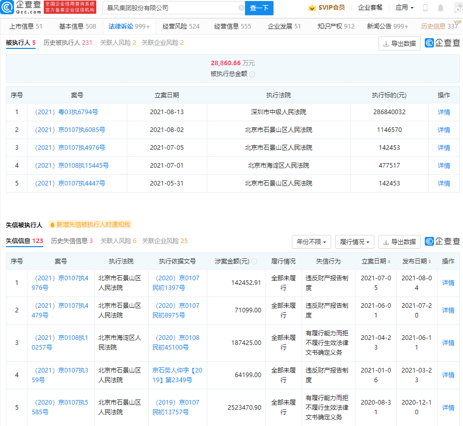463x426 pixels.
Task: Clear the search box with X icon
Action: [241, 8]
